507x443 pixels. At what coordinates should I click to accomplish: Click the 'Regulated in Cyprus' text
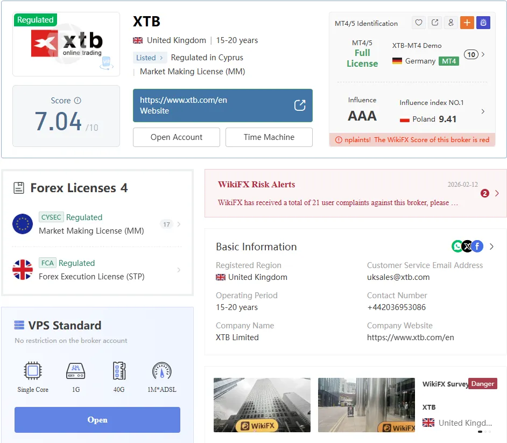click(207, 58)
